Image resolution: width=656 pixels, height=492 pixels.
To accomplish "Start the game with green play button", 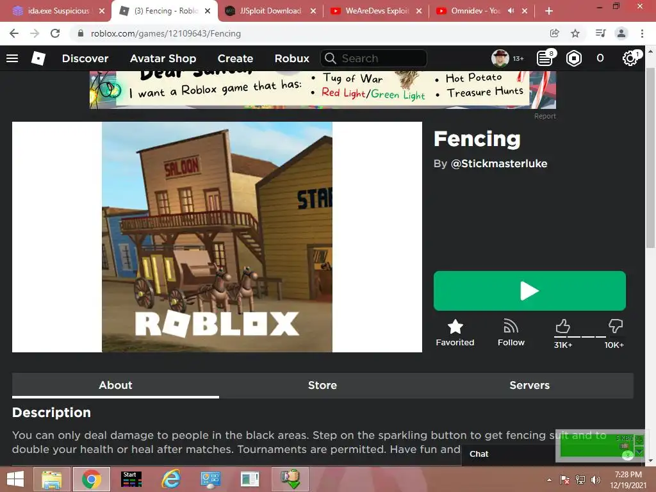I will 530,291.
